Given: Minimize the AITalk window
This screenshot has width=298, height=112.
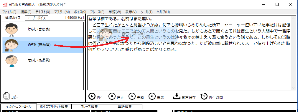Looking at the screenshot, I should (264, 4).
